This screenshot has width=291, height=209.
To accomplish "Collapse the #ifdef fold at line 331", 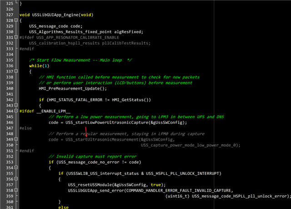I will tap(16, 37).
